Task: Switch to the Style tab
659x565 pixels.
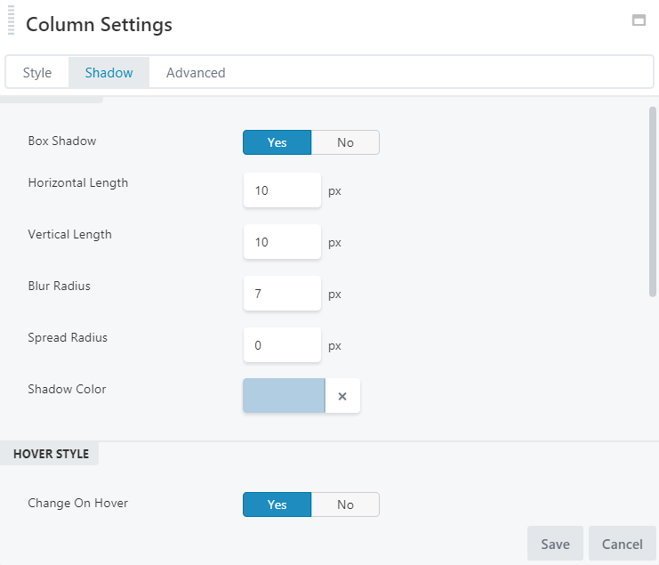Action: (x=37, y=73)
